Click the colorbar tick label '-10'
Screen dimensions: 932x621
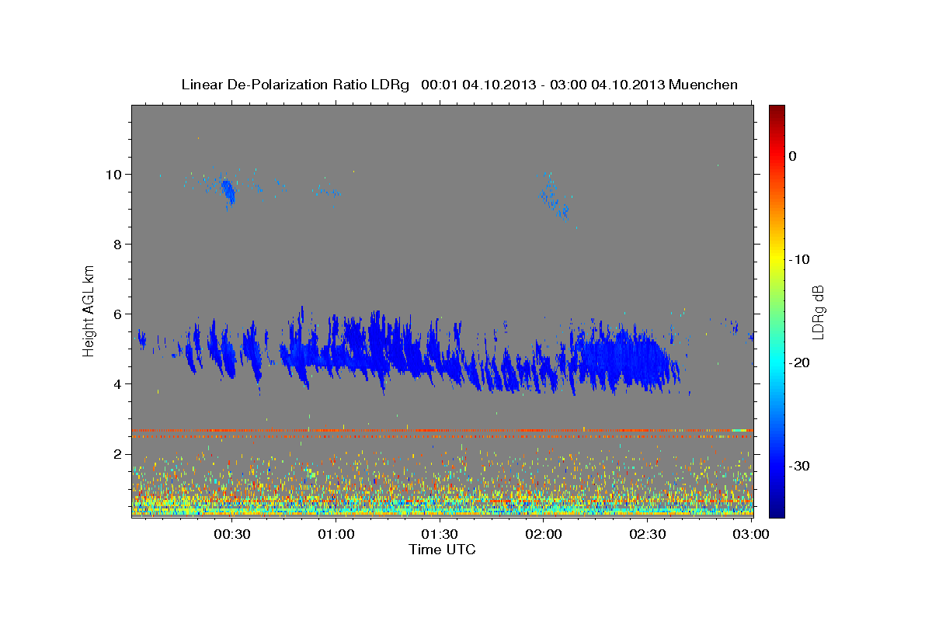pos(799,259)
